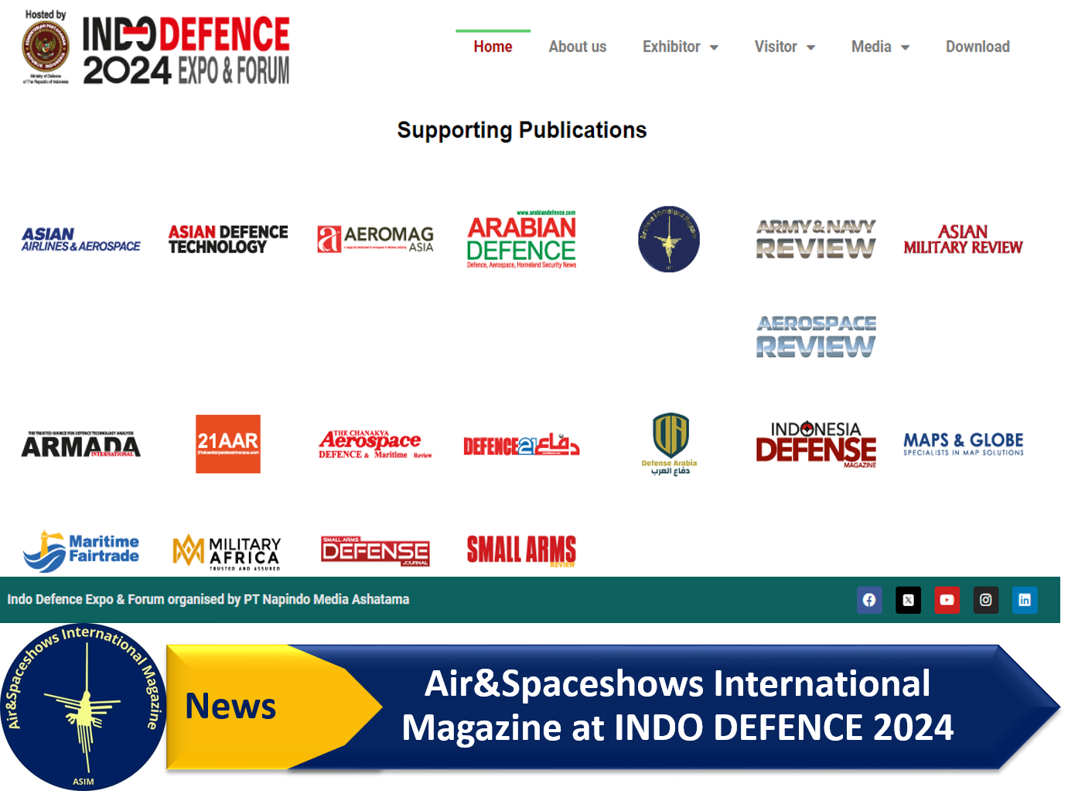
Task: Click the Air&Spaceshows at INDO DEFENCE 2024 headline
Action: tap(677, 705)
